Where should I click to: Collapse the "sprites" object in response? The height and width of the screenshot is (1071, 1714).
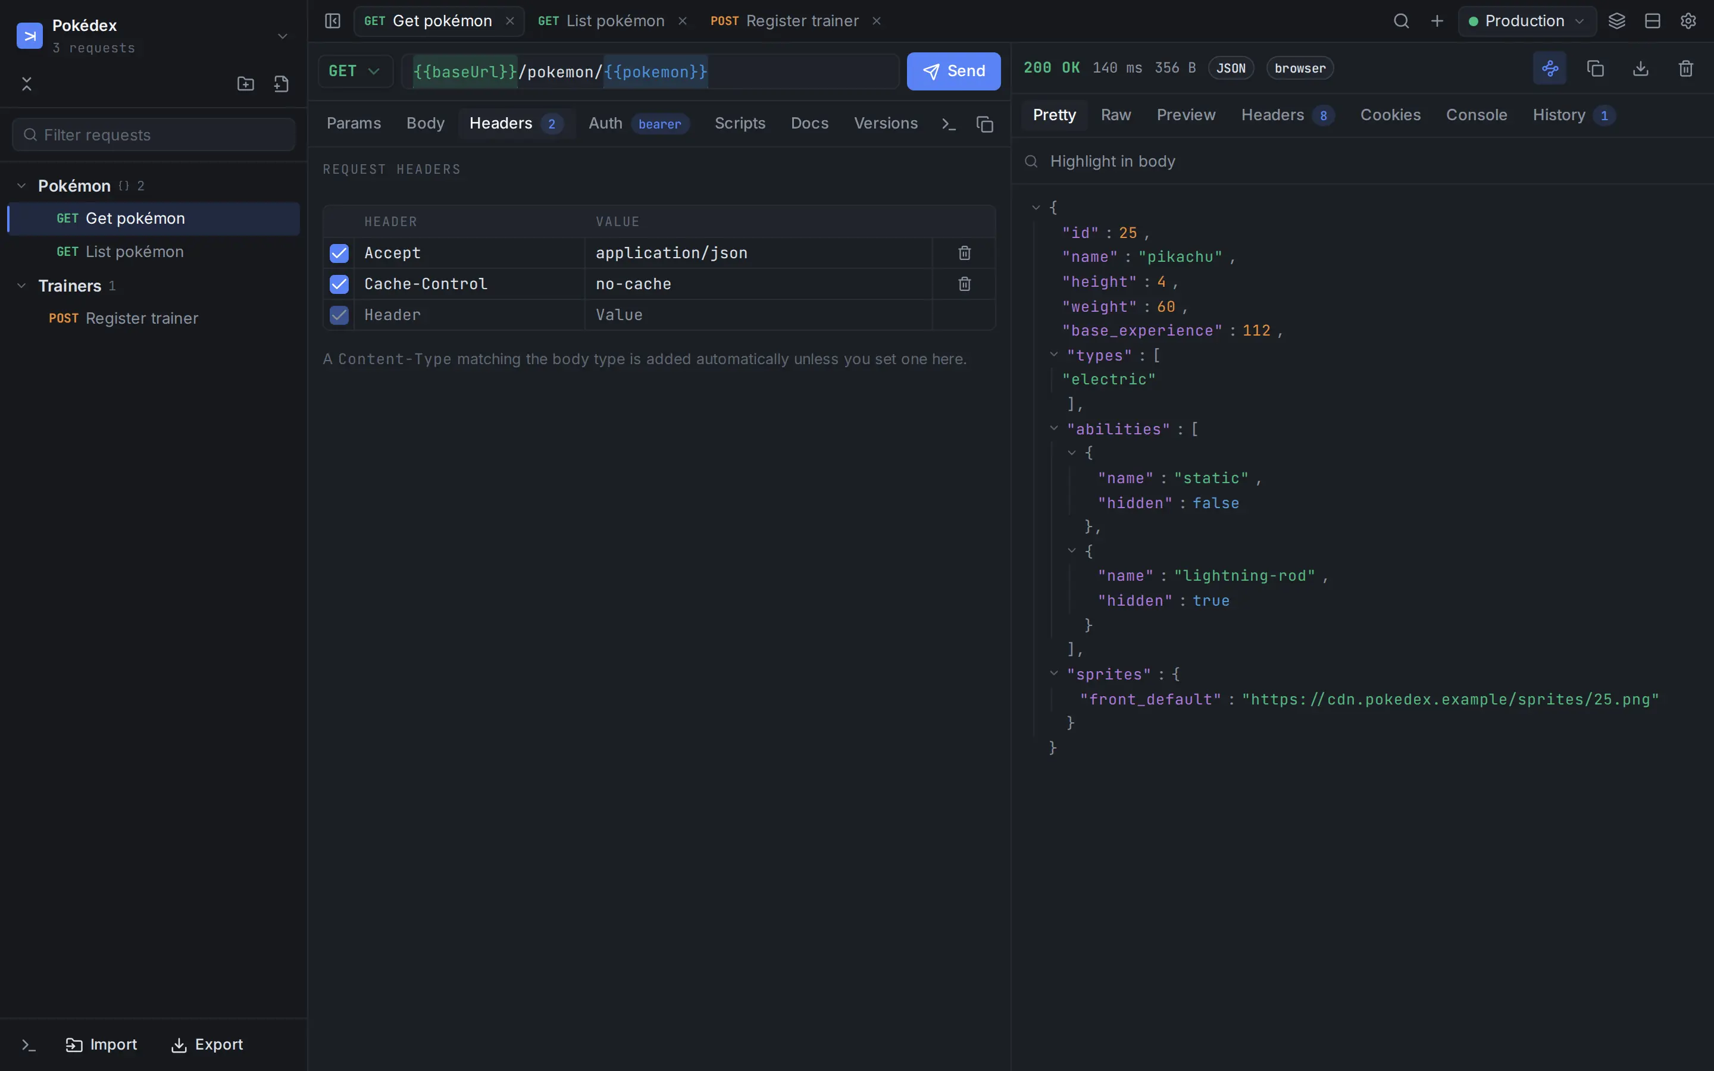[1054, 673]
